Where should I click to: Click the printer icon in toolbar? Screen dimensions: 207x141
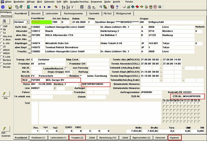pos(89,7)
